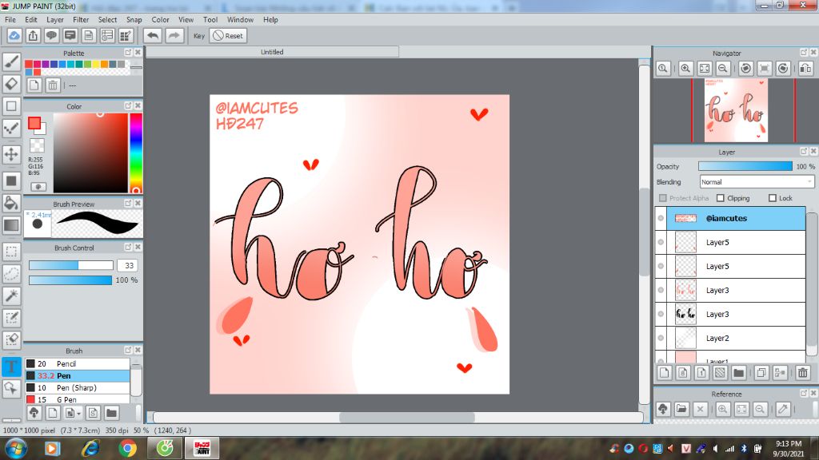Click the hue spectrum bar
The height and width of the screenshot is (460, 819).
pos(136,153)
